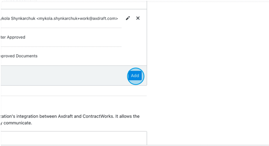Edit the mykola.shynkarchuk entry with pencil icon
Screen dimensions: 269x146
point(128,18)
